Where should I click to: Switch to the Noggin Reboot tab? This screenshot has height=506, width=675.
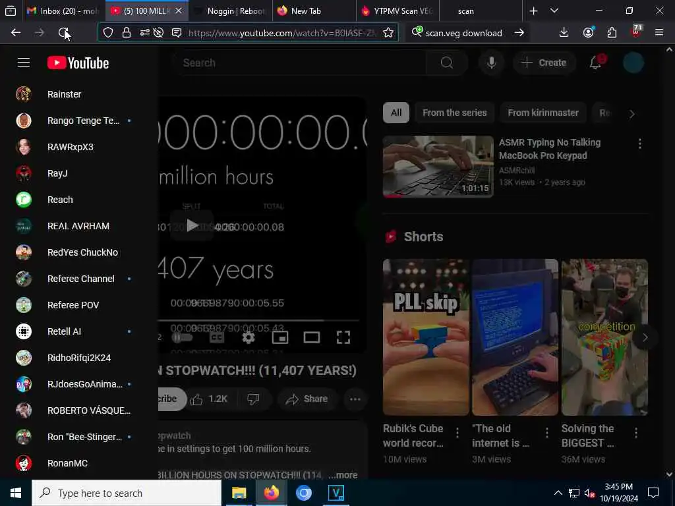click(230, 11)
